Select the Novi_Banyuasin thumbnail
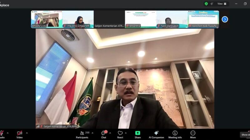250x140 pixels. [172, 19]
